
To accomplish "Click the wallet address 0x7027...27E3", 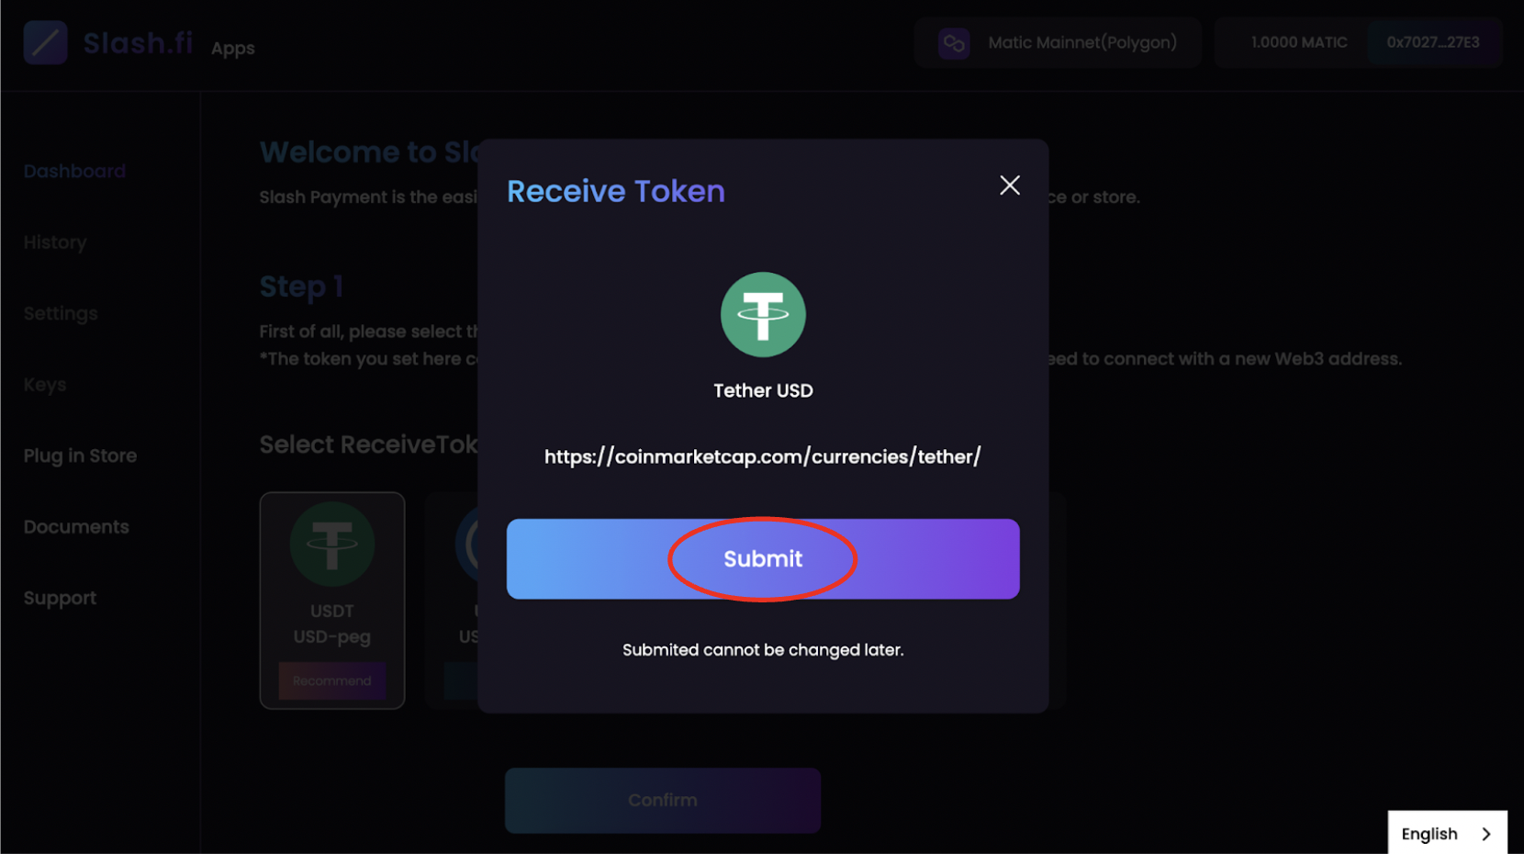I will (1432, 42).
